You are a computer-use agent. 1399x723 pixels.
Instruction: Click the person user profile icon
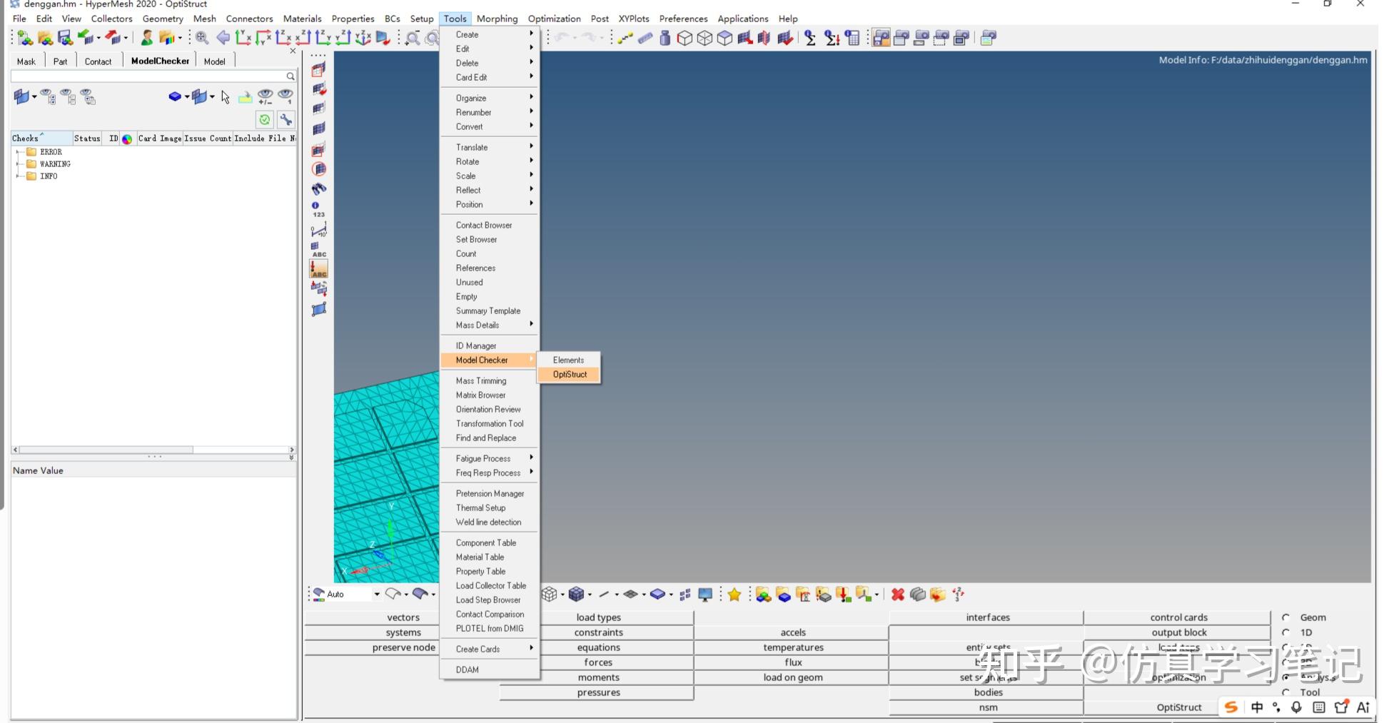tap(147, 38)
